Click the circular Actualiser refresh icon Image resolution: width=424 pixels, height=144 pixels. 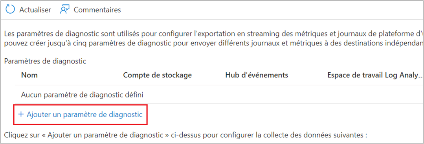[x=10, y=10]
